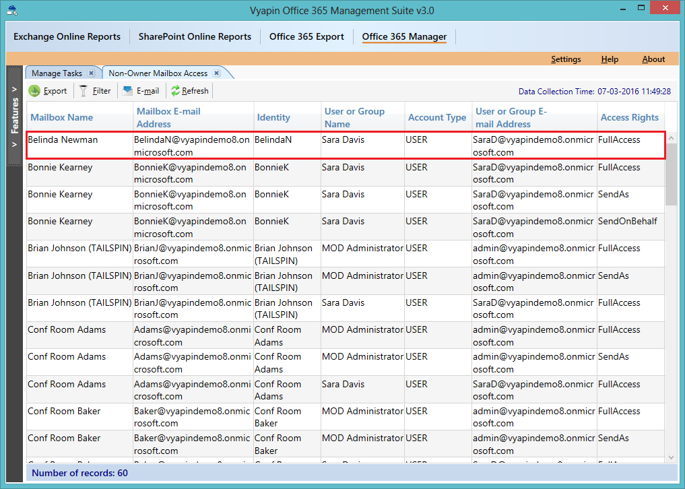The image size is (685, 489).
Task: Minimize the Vyapin Office 365 window
Action: (x=622, y=9)
